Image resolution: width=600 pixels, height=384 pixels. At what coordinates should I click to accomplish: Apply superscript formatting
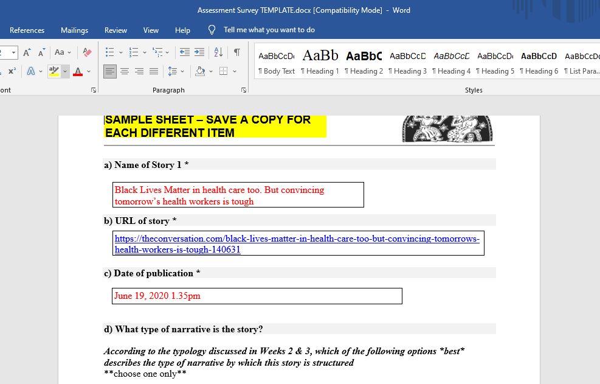pyautogui.click(x=12, y=71)
